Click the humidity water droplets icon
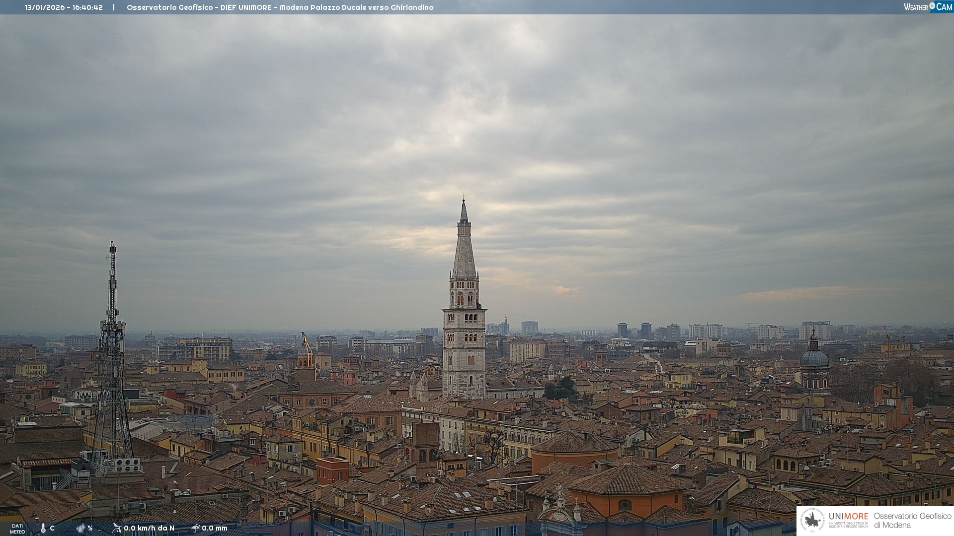 click(80, 529)
